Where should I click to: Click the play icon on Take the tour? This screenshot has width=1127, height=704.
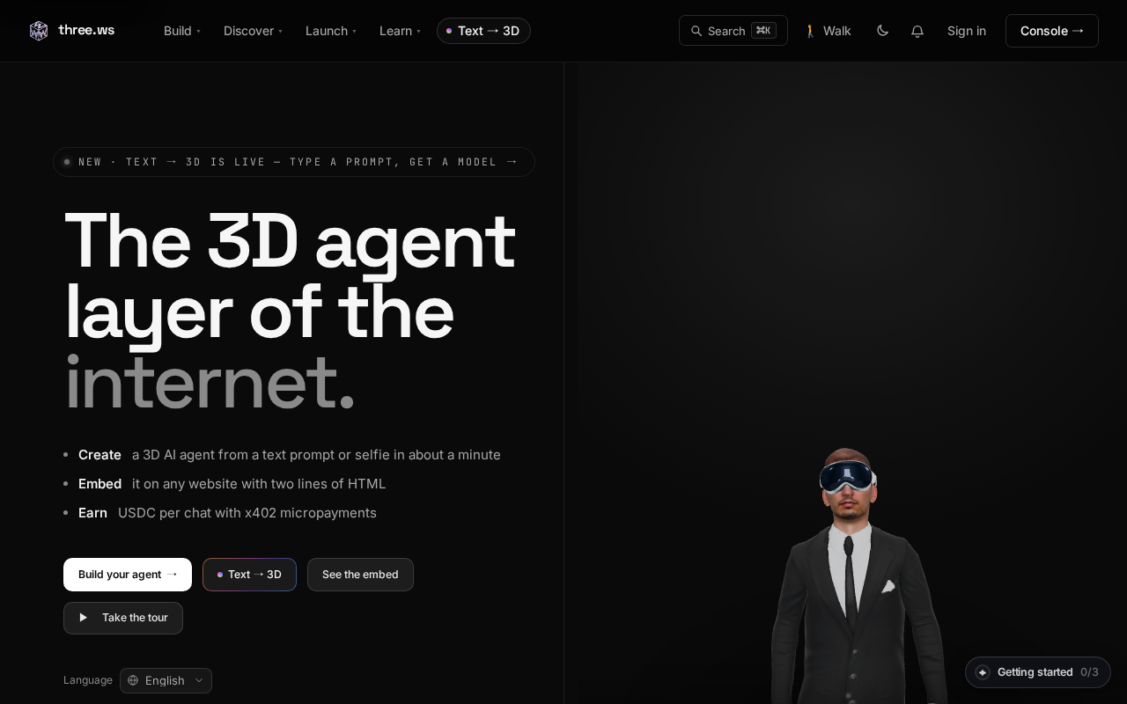click(84, 618)
